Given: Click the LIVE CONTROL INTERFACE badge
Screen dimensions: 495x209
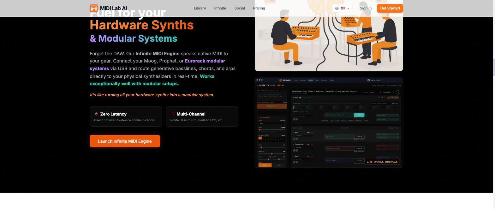Looking at the screenshot, I should (382, 162).
